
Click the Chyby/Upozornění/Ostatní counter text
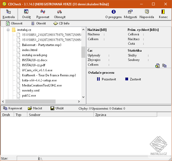pyautogui.click(x=102, y=109)
